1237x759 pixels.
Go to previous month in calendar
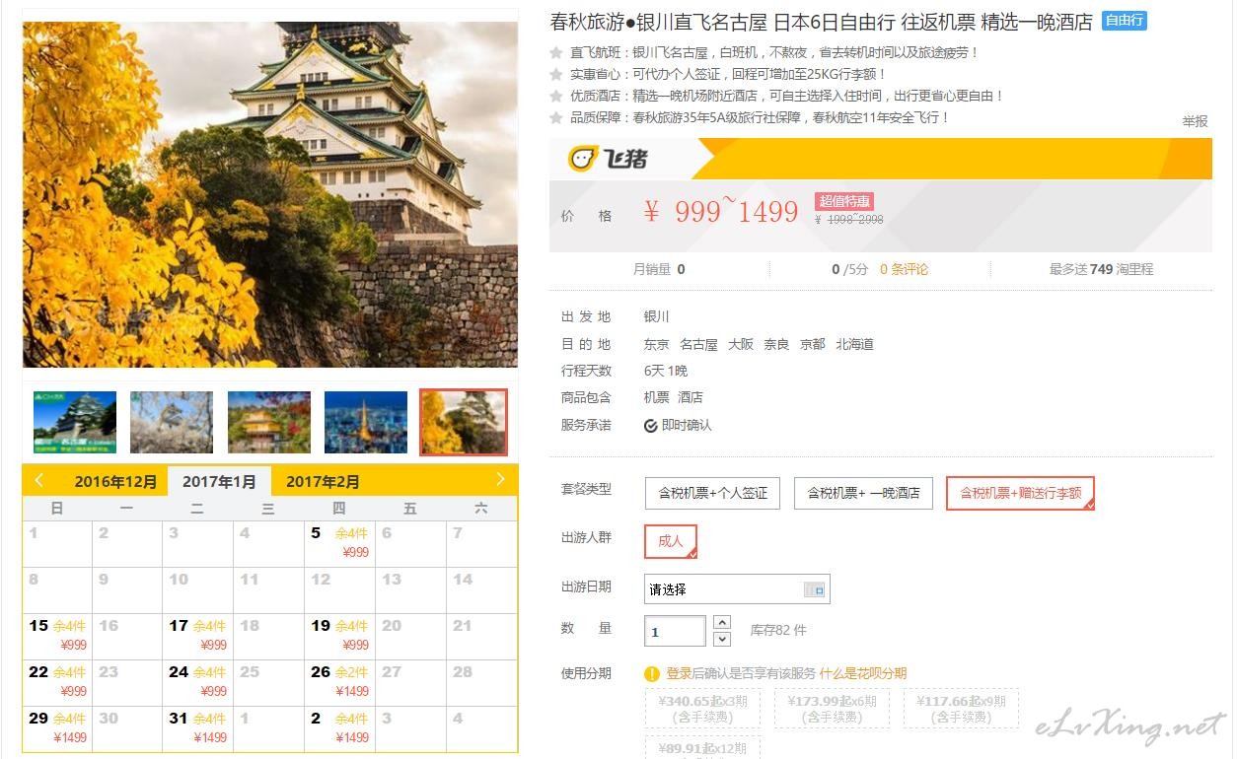pos(39,480)
